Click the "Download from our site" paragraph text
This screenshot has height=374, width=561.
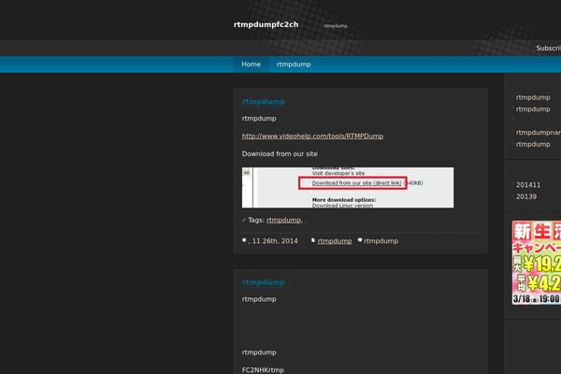[x=280, y=154]
